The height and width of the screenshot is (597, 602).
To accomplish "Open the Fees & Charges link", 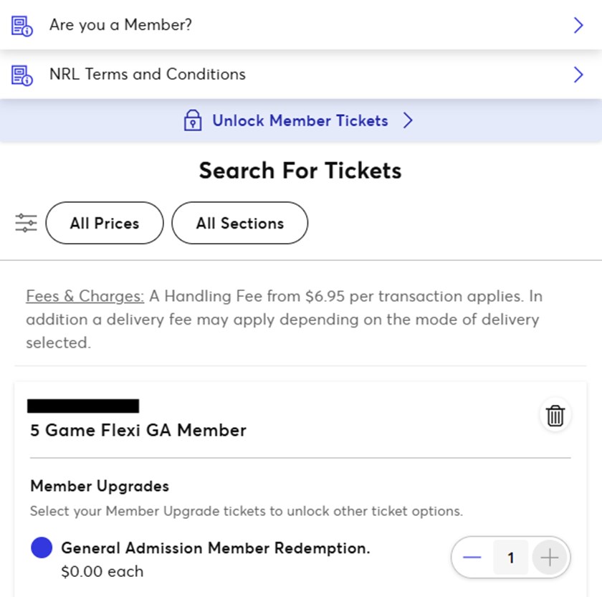I will (85, 296).
